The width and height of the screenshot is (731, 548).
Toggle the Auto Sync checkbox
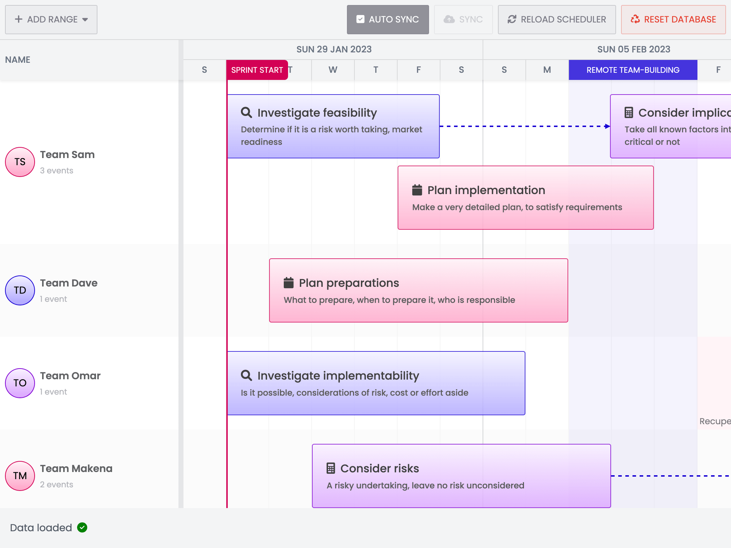pyautogui.click(x=361, y=19)
